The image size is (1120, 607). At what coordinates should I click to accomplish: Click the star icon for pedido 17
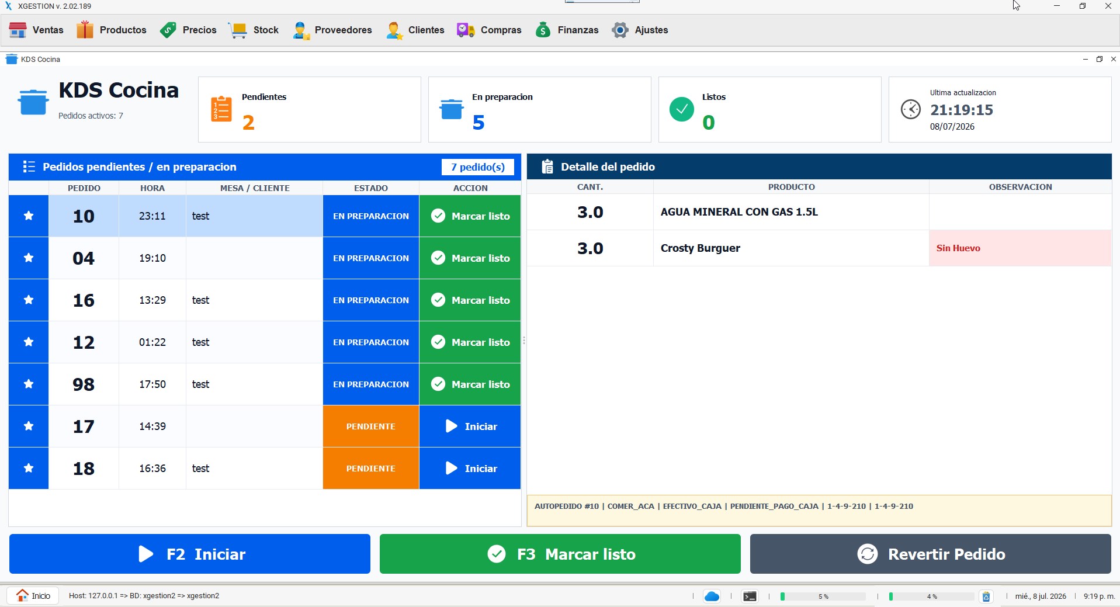(28, 426)
